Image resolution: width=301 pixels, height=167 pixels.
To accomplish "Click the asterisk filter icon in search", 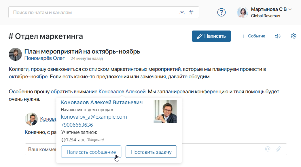I will [182, 12].
